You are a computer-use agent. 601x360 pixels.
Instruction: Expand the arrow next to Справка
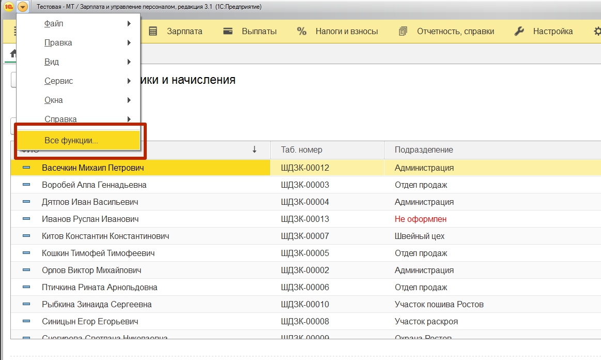129,119
